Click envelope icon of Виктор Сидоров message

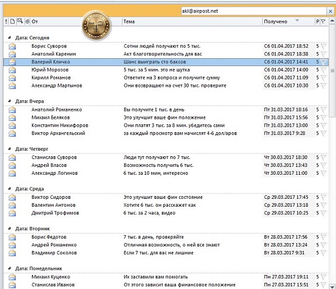pyautogui.click(x=12, y=198)
